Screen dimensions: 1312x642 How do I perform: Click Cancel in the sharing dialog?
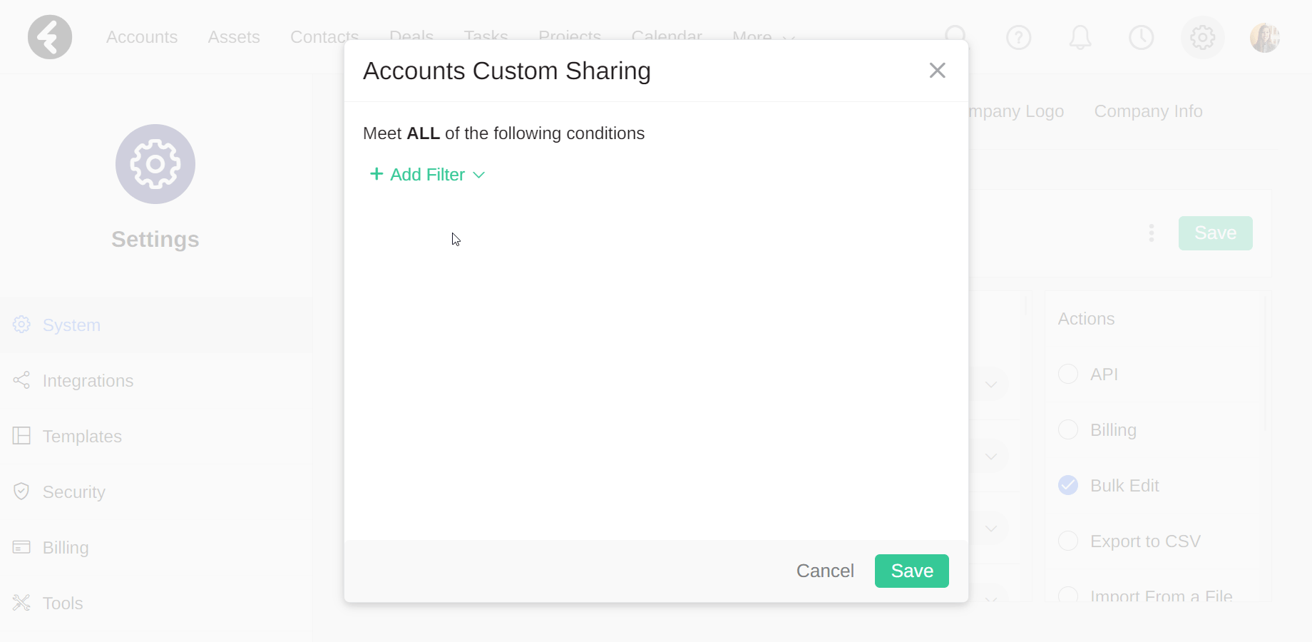tap(825, 571)
